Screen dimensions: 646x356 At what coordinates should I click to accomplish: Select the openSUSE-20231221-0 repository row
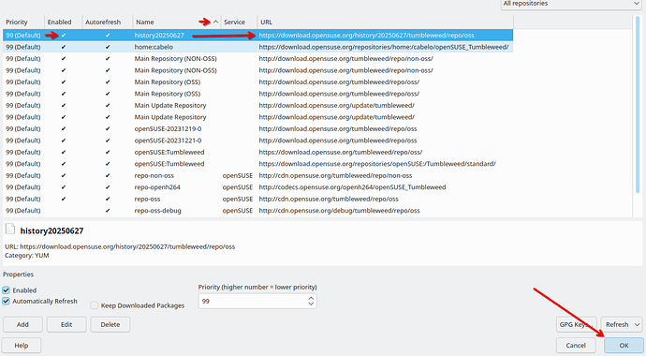(257, 141)
